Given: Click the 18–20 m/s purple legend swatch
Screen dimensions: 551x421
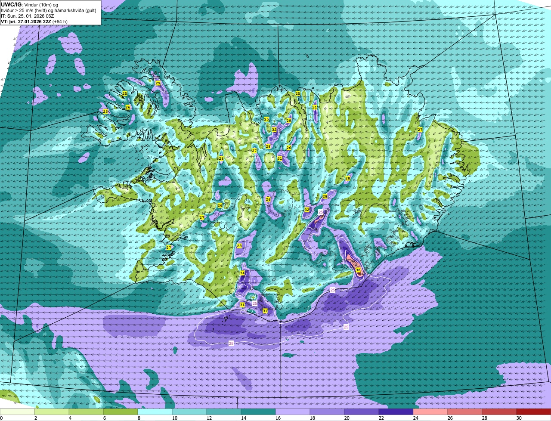Looking at the screenshot, I should (x=327, y=412).
